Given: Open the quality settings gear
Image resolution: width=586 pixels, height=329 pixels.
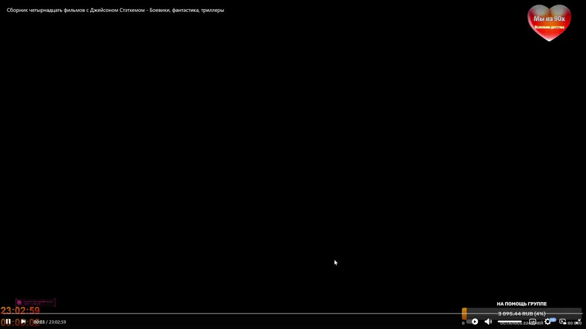Looking at the screenshot, I should 548,322.
